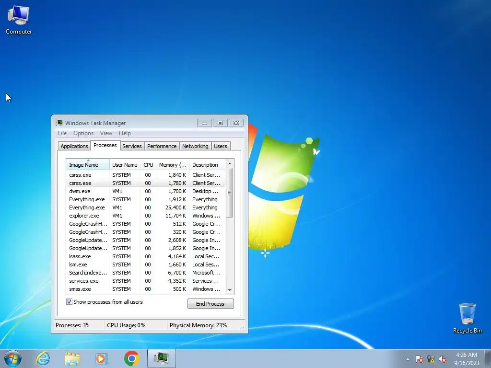The height and width of the screenshot is (368, 491).
Task: Select the SearchIndexe... process row
Action: click(146, 273)
